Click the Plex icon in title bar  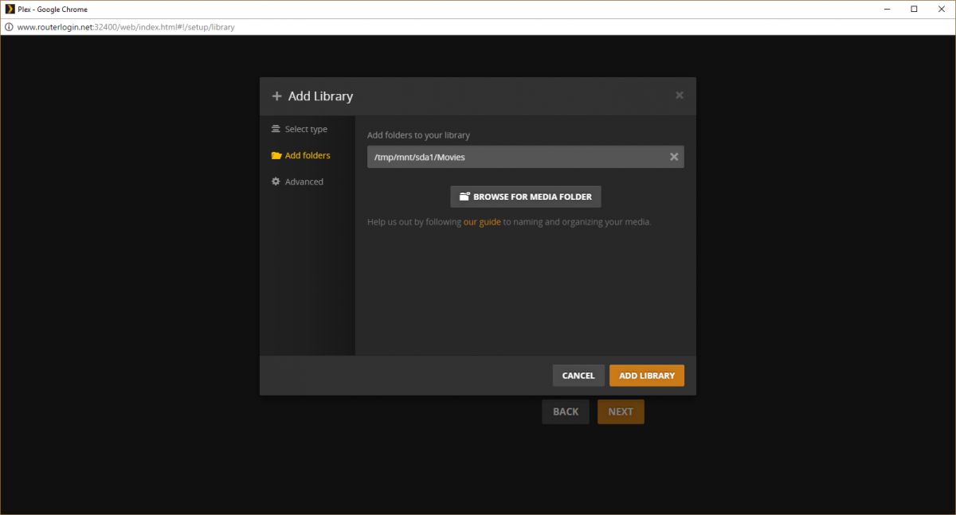pyautogui.click(x=10, y=9)
